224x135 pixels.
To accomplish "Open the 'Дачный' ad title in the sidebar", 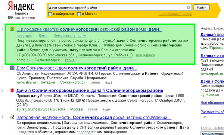I will [x=212, y=35].
